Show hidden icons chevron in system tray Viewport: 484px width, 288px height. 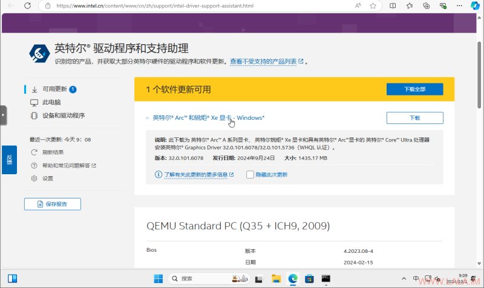point(404,278)
